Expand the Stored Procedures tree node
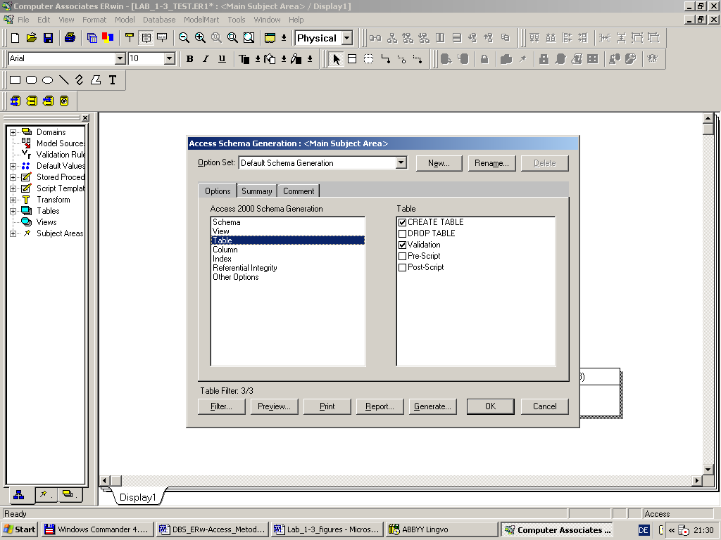721x540 pixels. pyautogui.click(x=13, y=177)
